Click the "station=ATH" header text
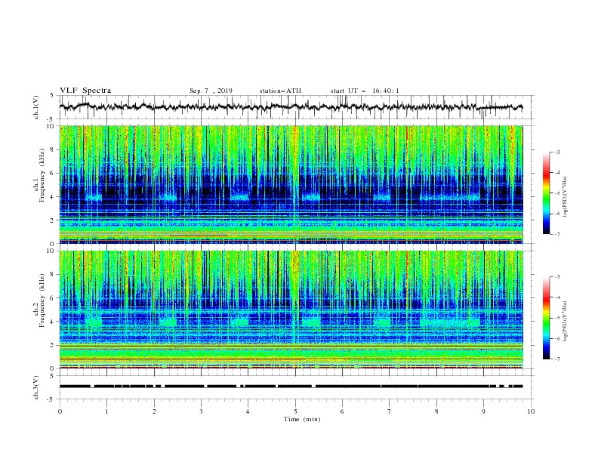The height and width of the screenshot is (462, 598). tap(280, 91)
